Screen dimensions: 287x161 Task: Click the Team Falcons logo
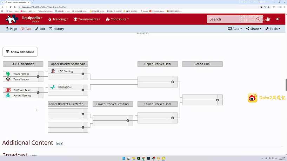[x=8, y=74]
